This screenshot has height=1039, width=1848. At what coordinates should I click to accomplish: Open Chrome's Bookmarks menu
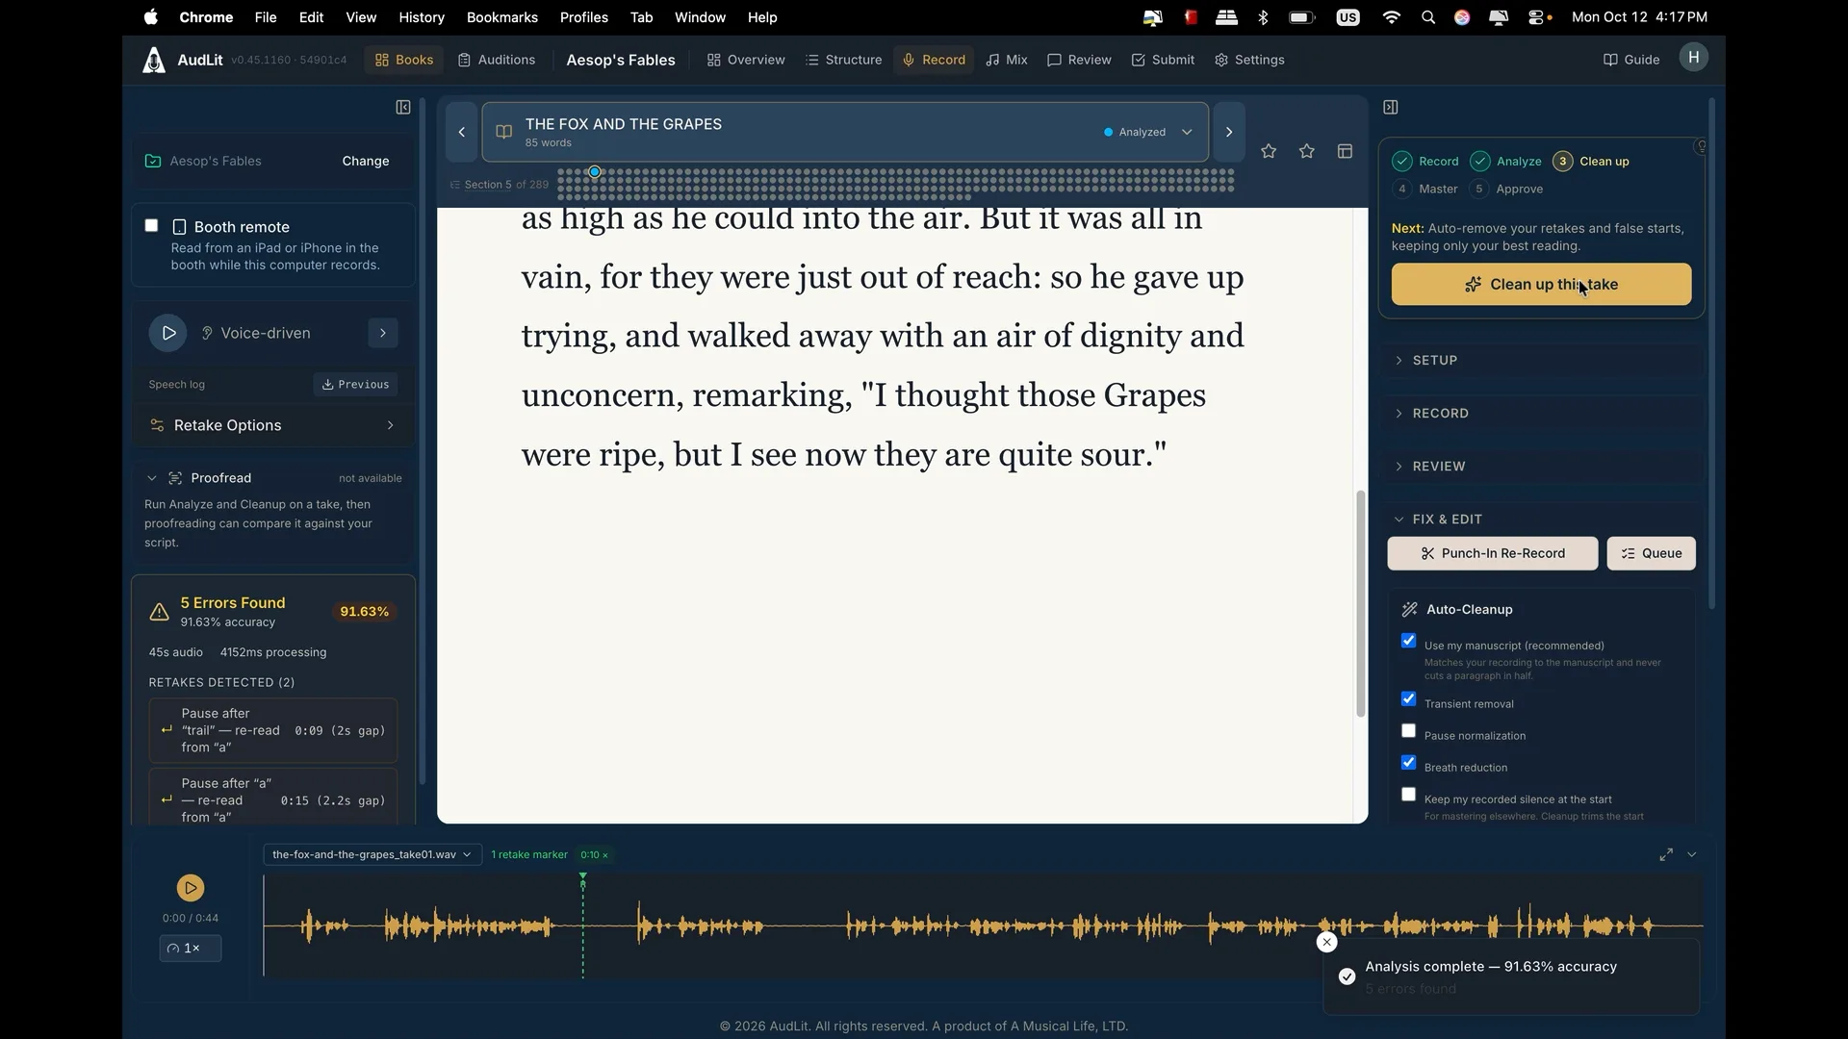click(501, 17)
